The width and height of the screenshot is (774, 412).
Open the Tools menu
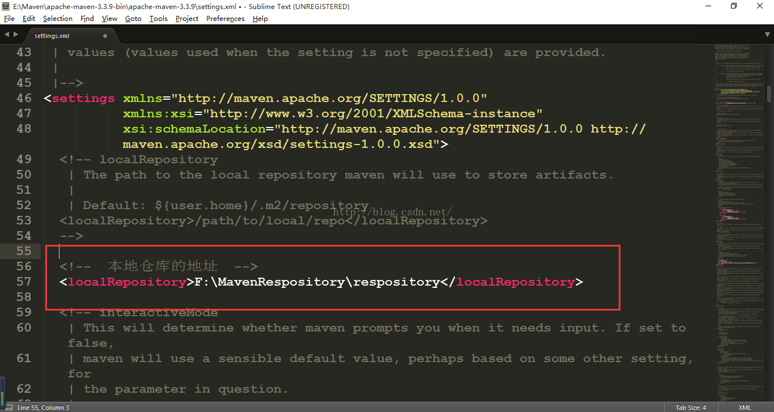point(159,18)
